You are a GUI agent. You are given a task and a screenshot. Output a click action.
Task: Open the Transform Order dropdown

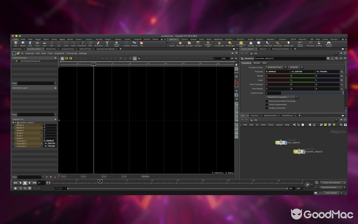click(275, 67)
